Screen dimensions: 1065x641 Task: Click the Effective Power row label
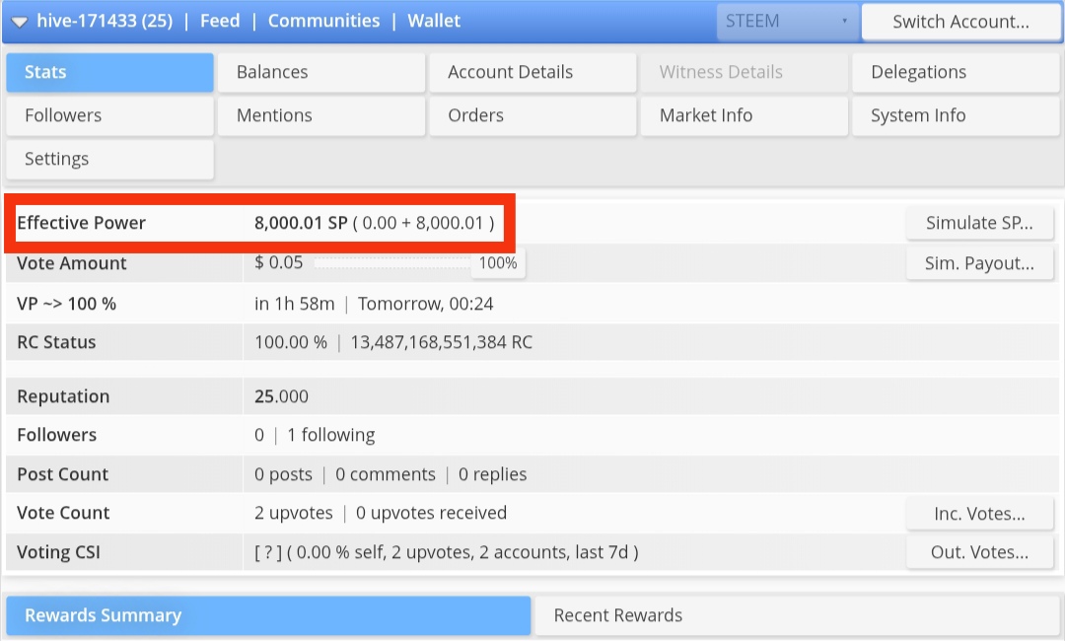(82, 223)
